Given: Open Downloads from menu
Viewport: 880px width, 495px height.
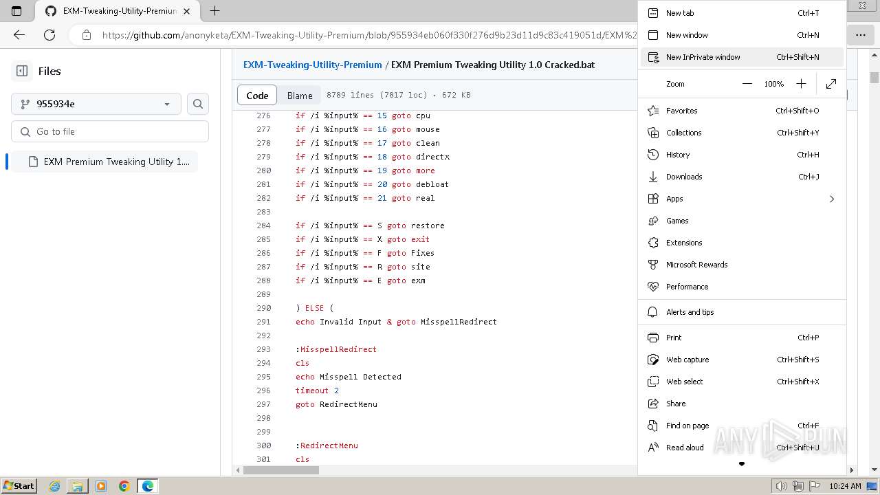Looking at the screenshot, I should click(x=742, y=177).
